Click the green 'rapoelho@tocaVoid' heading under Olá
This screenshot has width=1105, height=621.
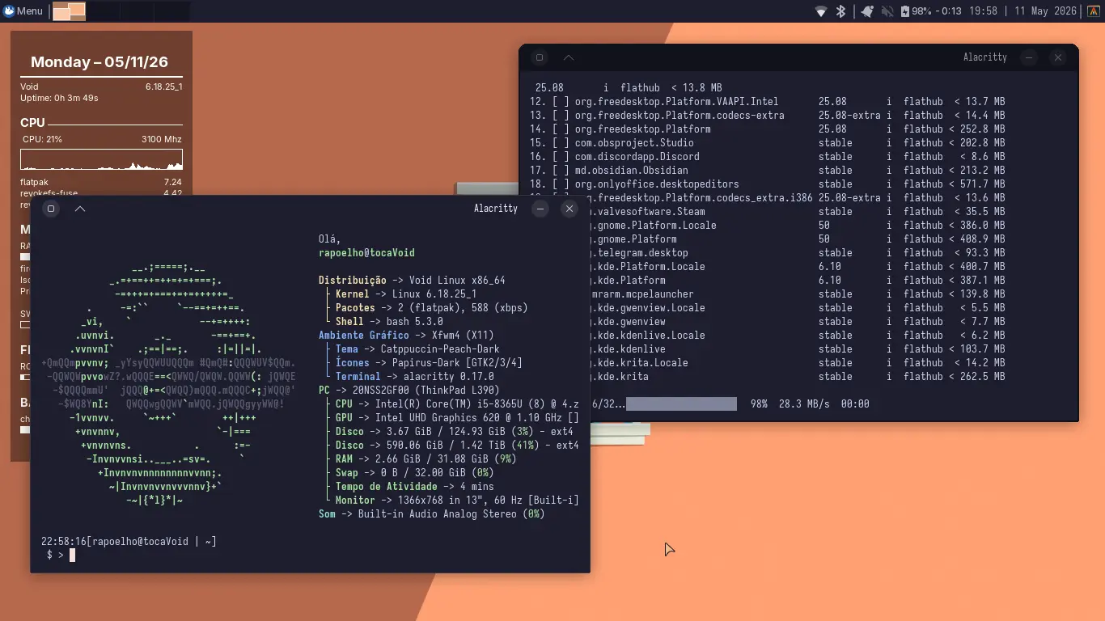pyautogui.click(x=366, y=253)
